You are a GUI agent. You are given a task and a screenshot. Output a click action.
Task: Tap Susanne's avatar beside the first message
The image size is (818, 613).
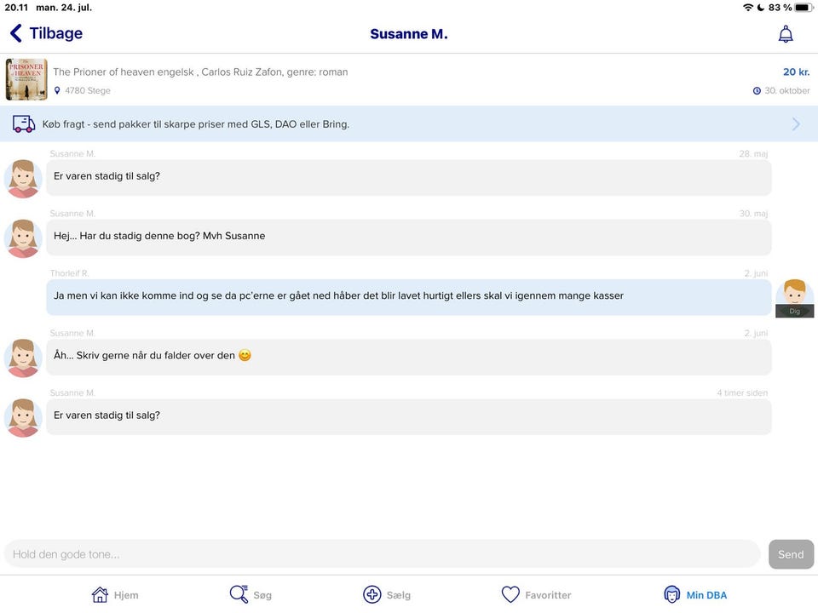tap(23, 178)
